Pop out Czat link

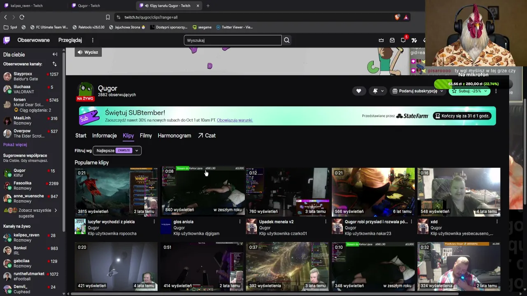coord(207,136)
